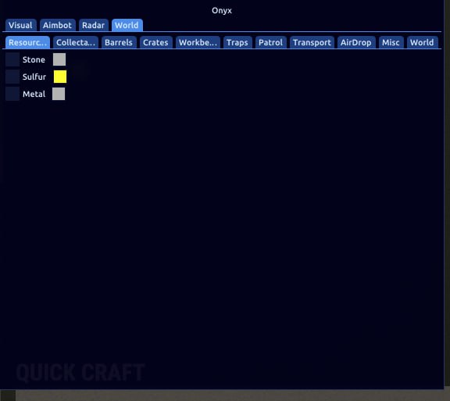Image resolution: width=450 pixels, height=401 pixels.
Task: Enable the Stone resource checkbox
Action: point(12,59)
